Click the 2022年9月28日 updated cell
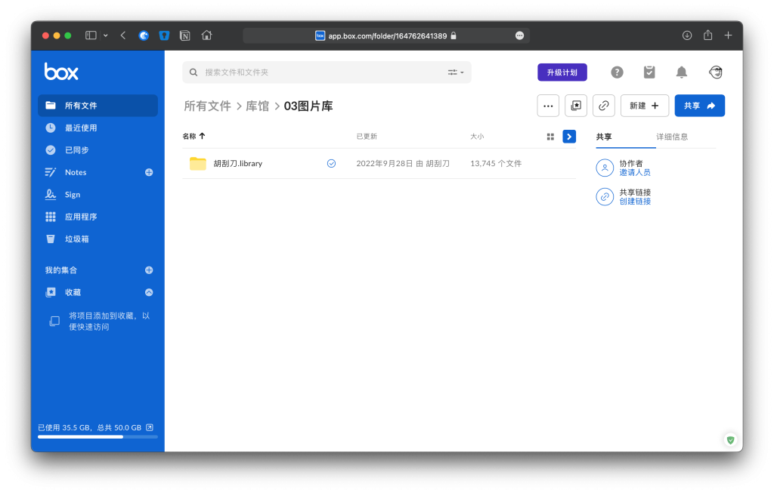This screenshot has height=493, width=774. tap(403, 164)
